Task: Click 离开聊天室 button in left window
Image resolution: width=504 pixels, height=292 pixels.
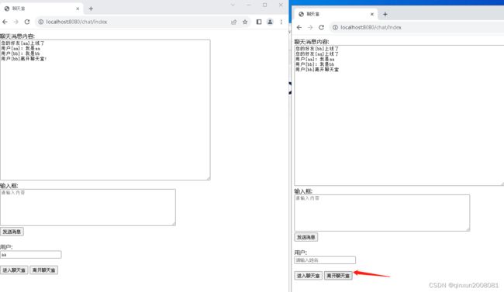Action: (43, 270)
